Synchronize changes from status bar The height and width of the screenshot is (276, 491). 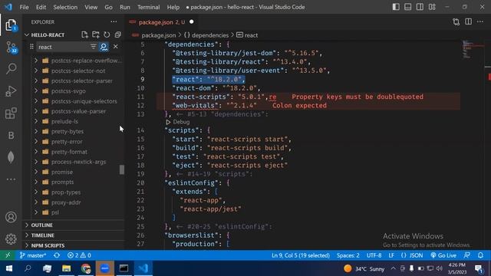click(57, 255)
